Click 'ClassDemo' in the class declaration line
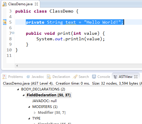This screenshot has width=142, height=124. 61,11
